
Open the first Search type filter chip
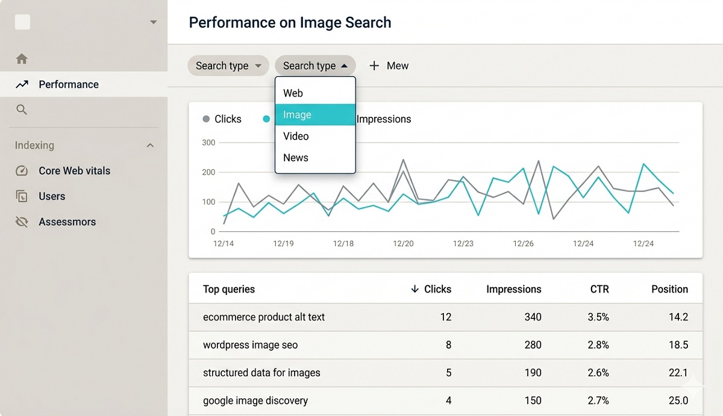(x=228, y=66)
